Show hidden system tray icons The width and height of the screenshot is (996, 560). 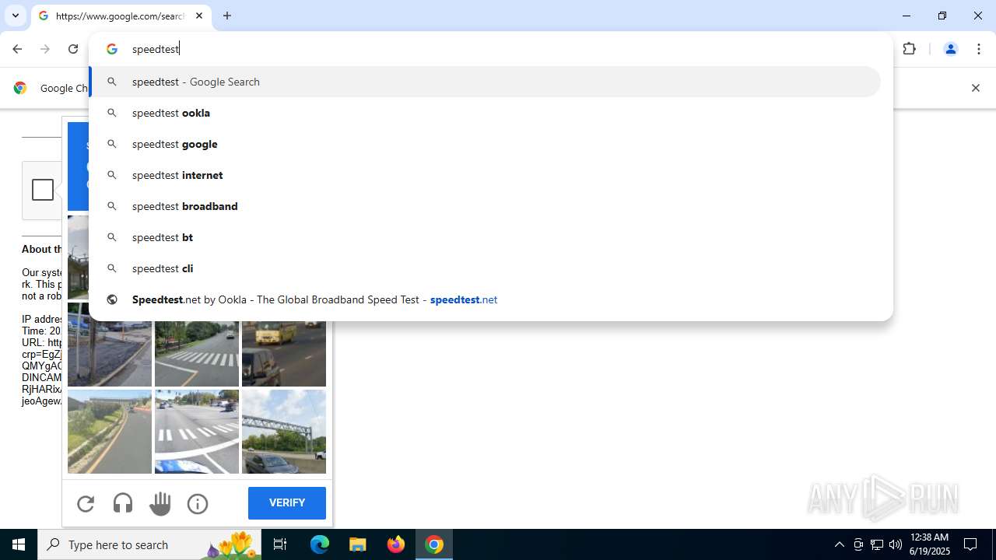[x=839, y=544]
